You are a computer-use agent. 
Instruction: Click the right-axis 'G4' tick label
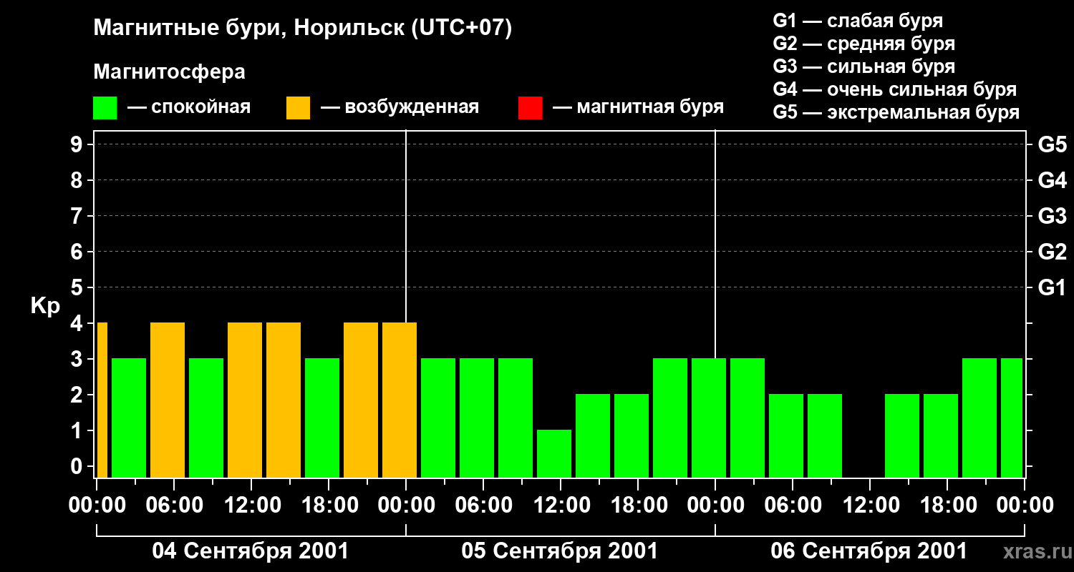point(1052,180)
